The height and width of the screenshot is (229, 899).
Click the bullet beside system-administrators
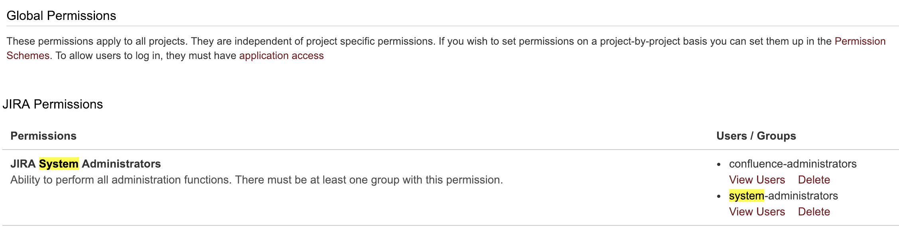click(719, 196)
